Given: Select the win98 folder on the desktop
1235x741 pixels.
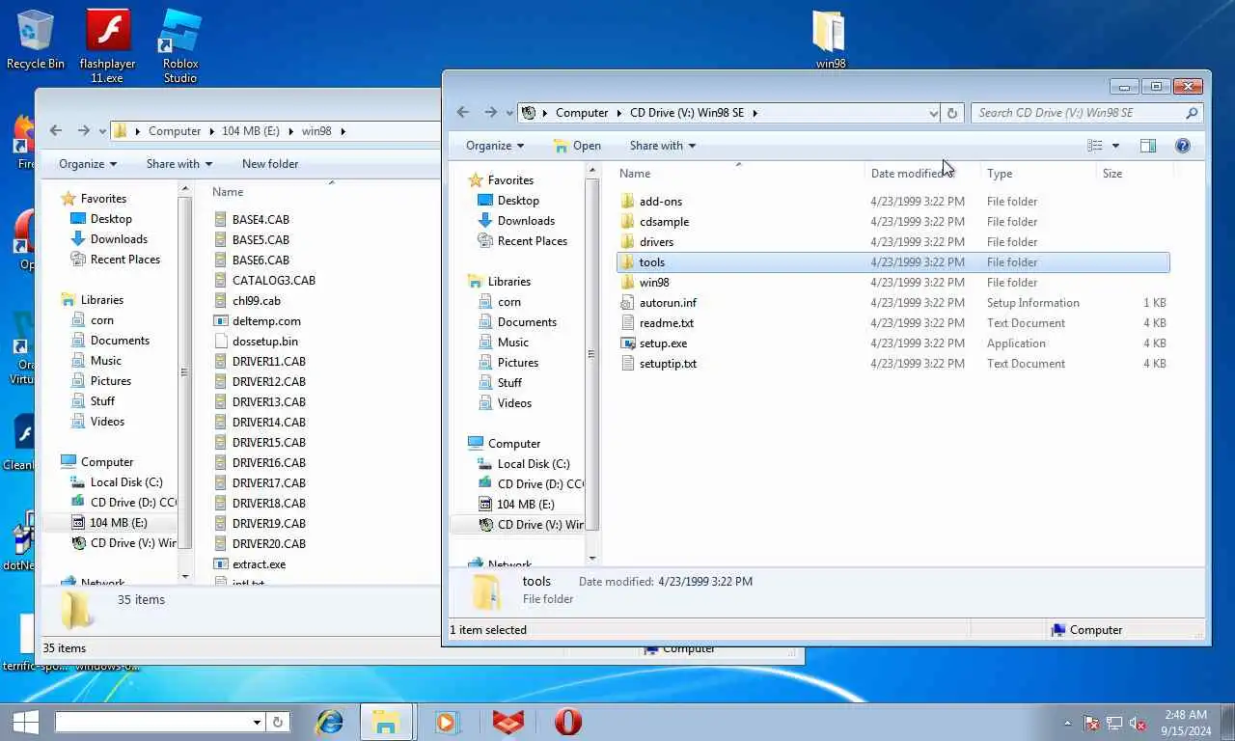Looking at the screenshot, I should [x=831, y=39].
